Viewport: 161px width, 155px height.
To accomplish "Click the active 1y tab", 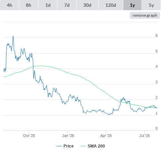I will [x=132, y=5].
